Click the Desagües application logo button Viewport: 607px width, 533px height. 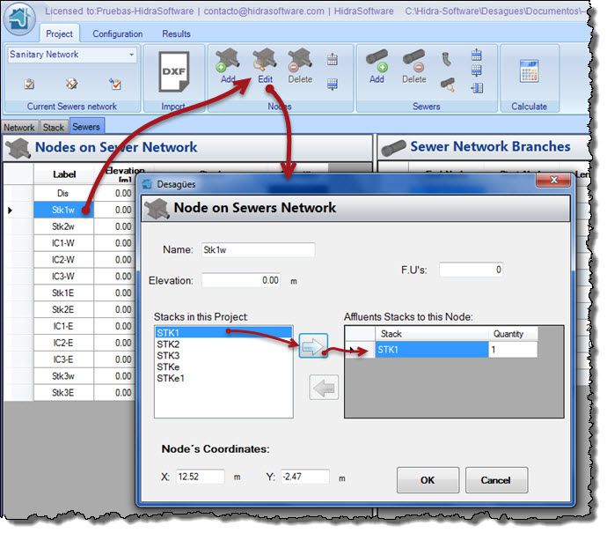click(19, 18)
